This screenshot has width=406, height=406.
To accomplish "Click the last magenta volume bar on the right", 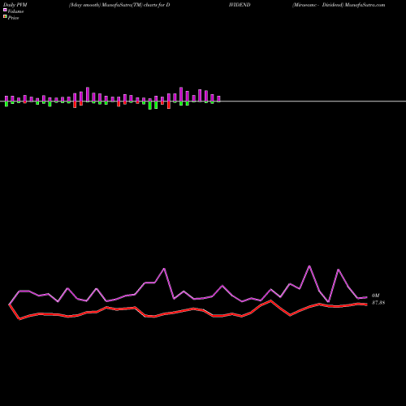I will (x=218, y=99).
